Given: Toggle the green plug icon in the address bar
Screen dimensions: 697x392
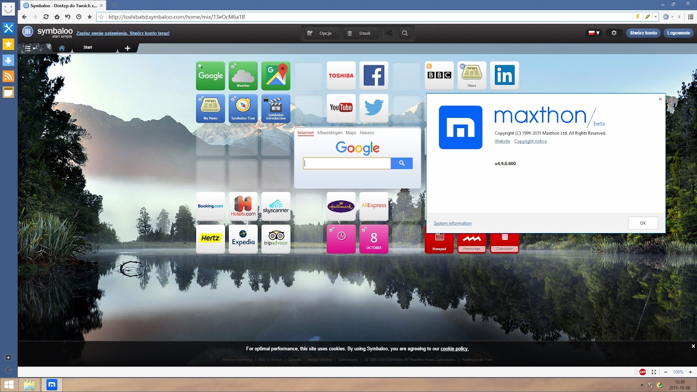Looking at the screenshot, I should click(647, 17).
